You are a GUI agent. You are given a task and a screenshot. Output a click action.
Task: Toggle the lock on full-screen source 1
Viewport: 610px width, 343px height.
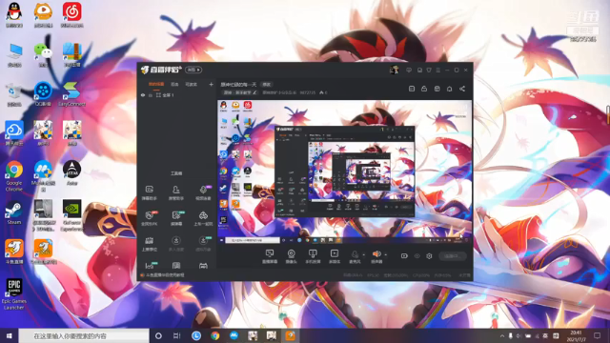click(x=151, y=95)
